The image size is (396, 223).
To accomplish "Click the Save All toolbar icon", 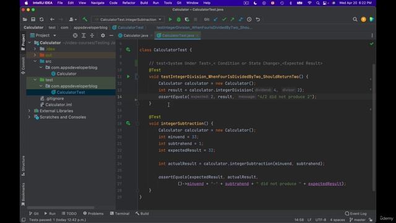I will 33,19.
